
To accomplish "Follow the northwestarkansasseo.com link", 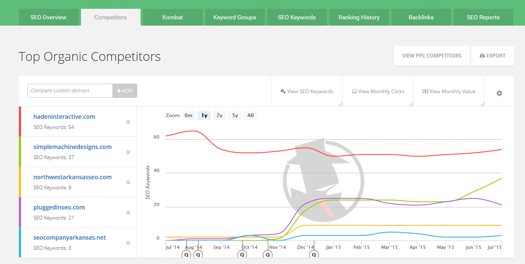I will [73, 177].
